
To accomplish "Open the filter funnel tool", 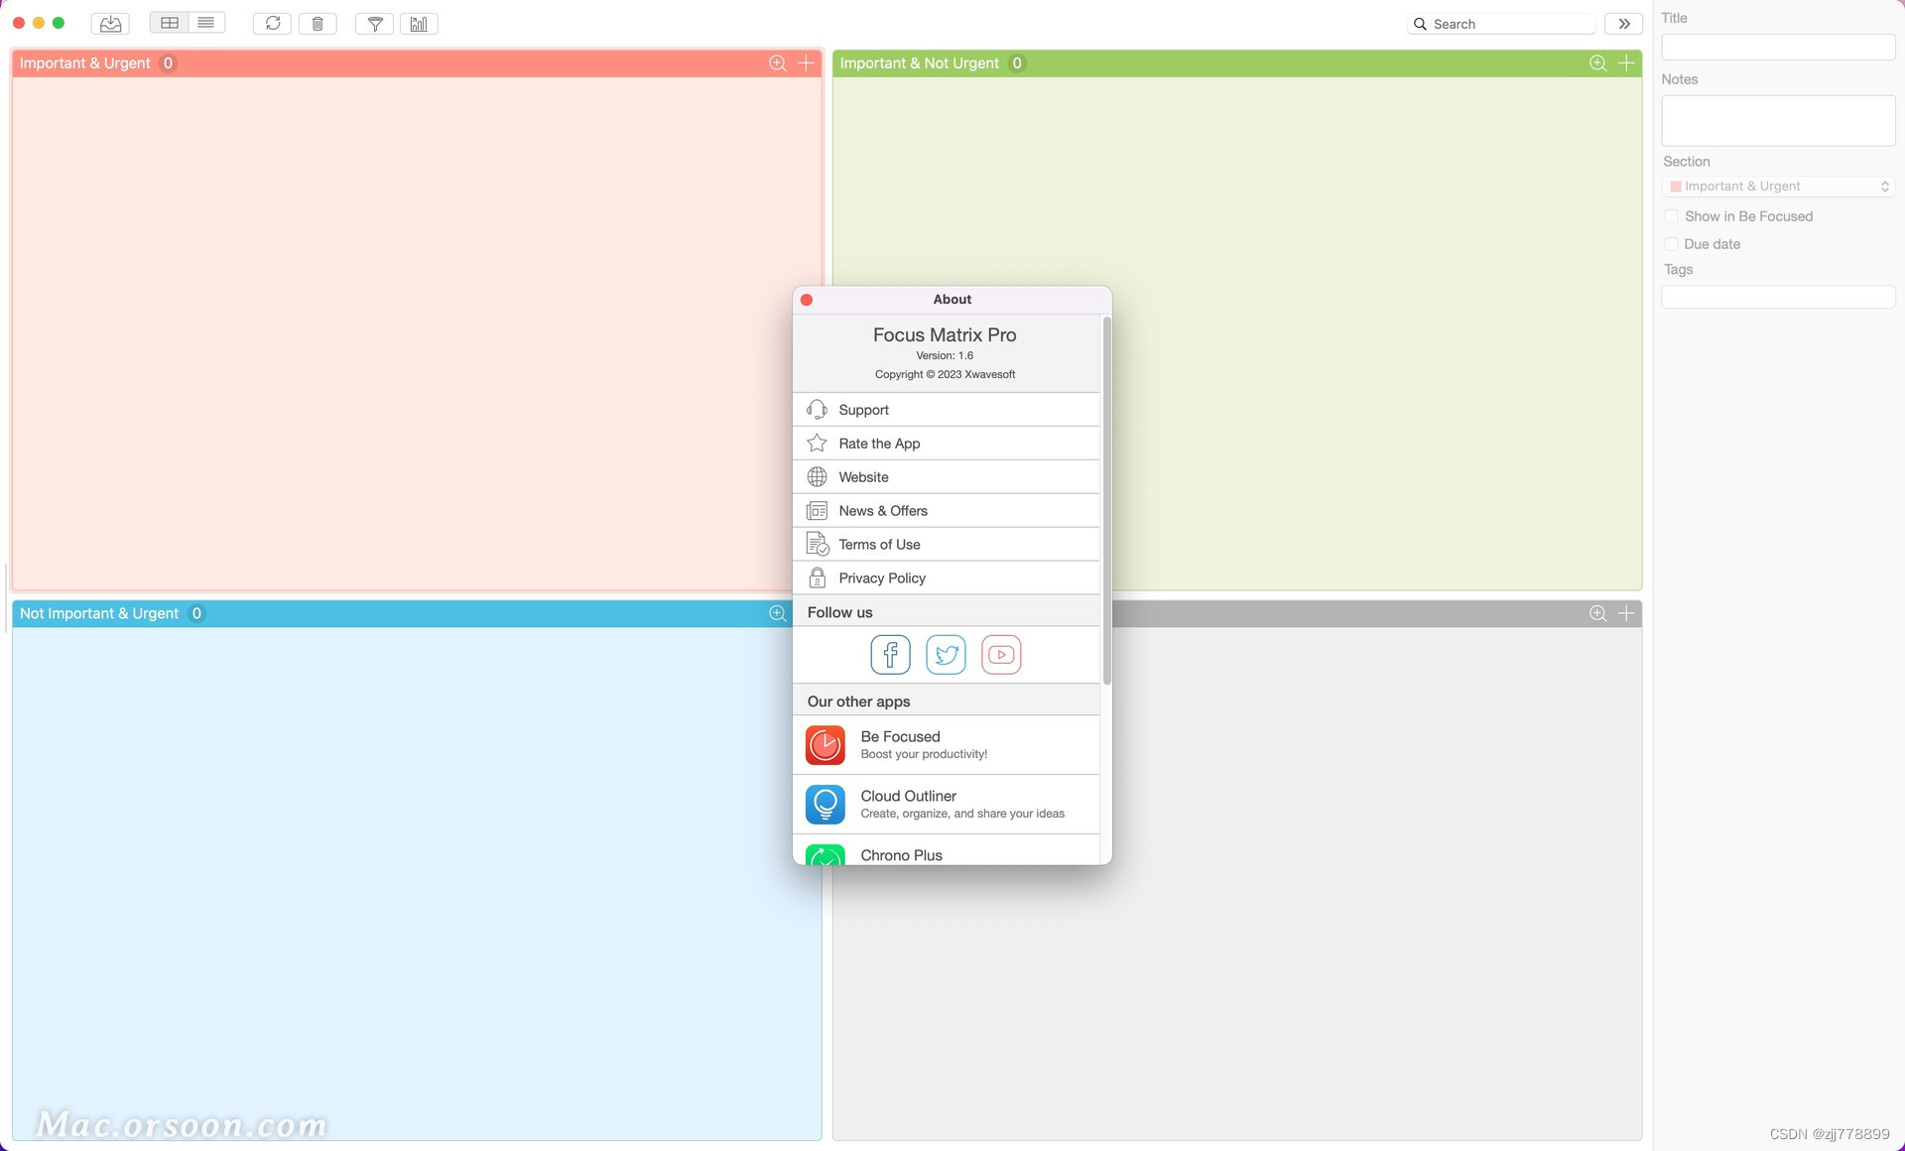I will pos(375,24).
